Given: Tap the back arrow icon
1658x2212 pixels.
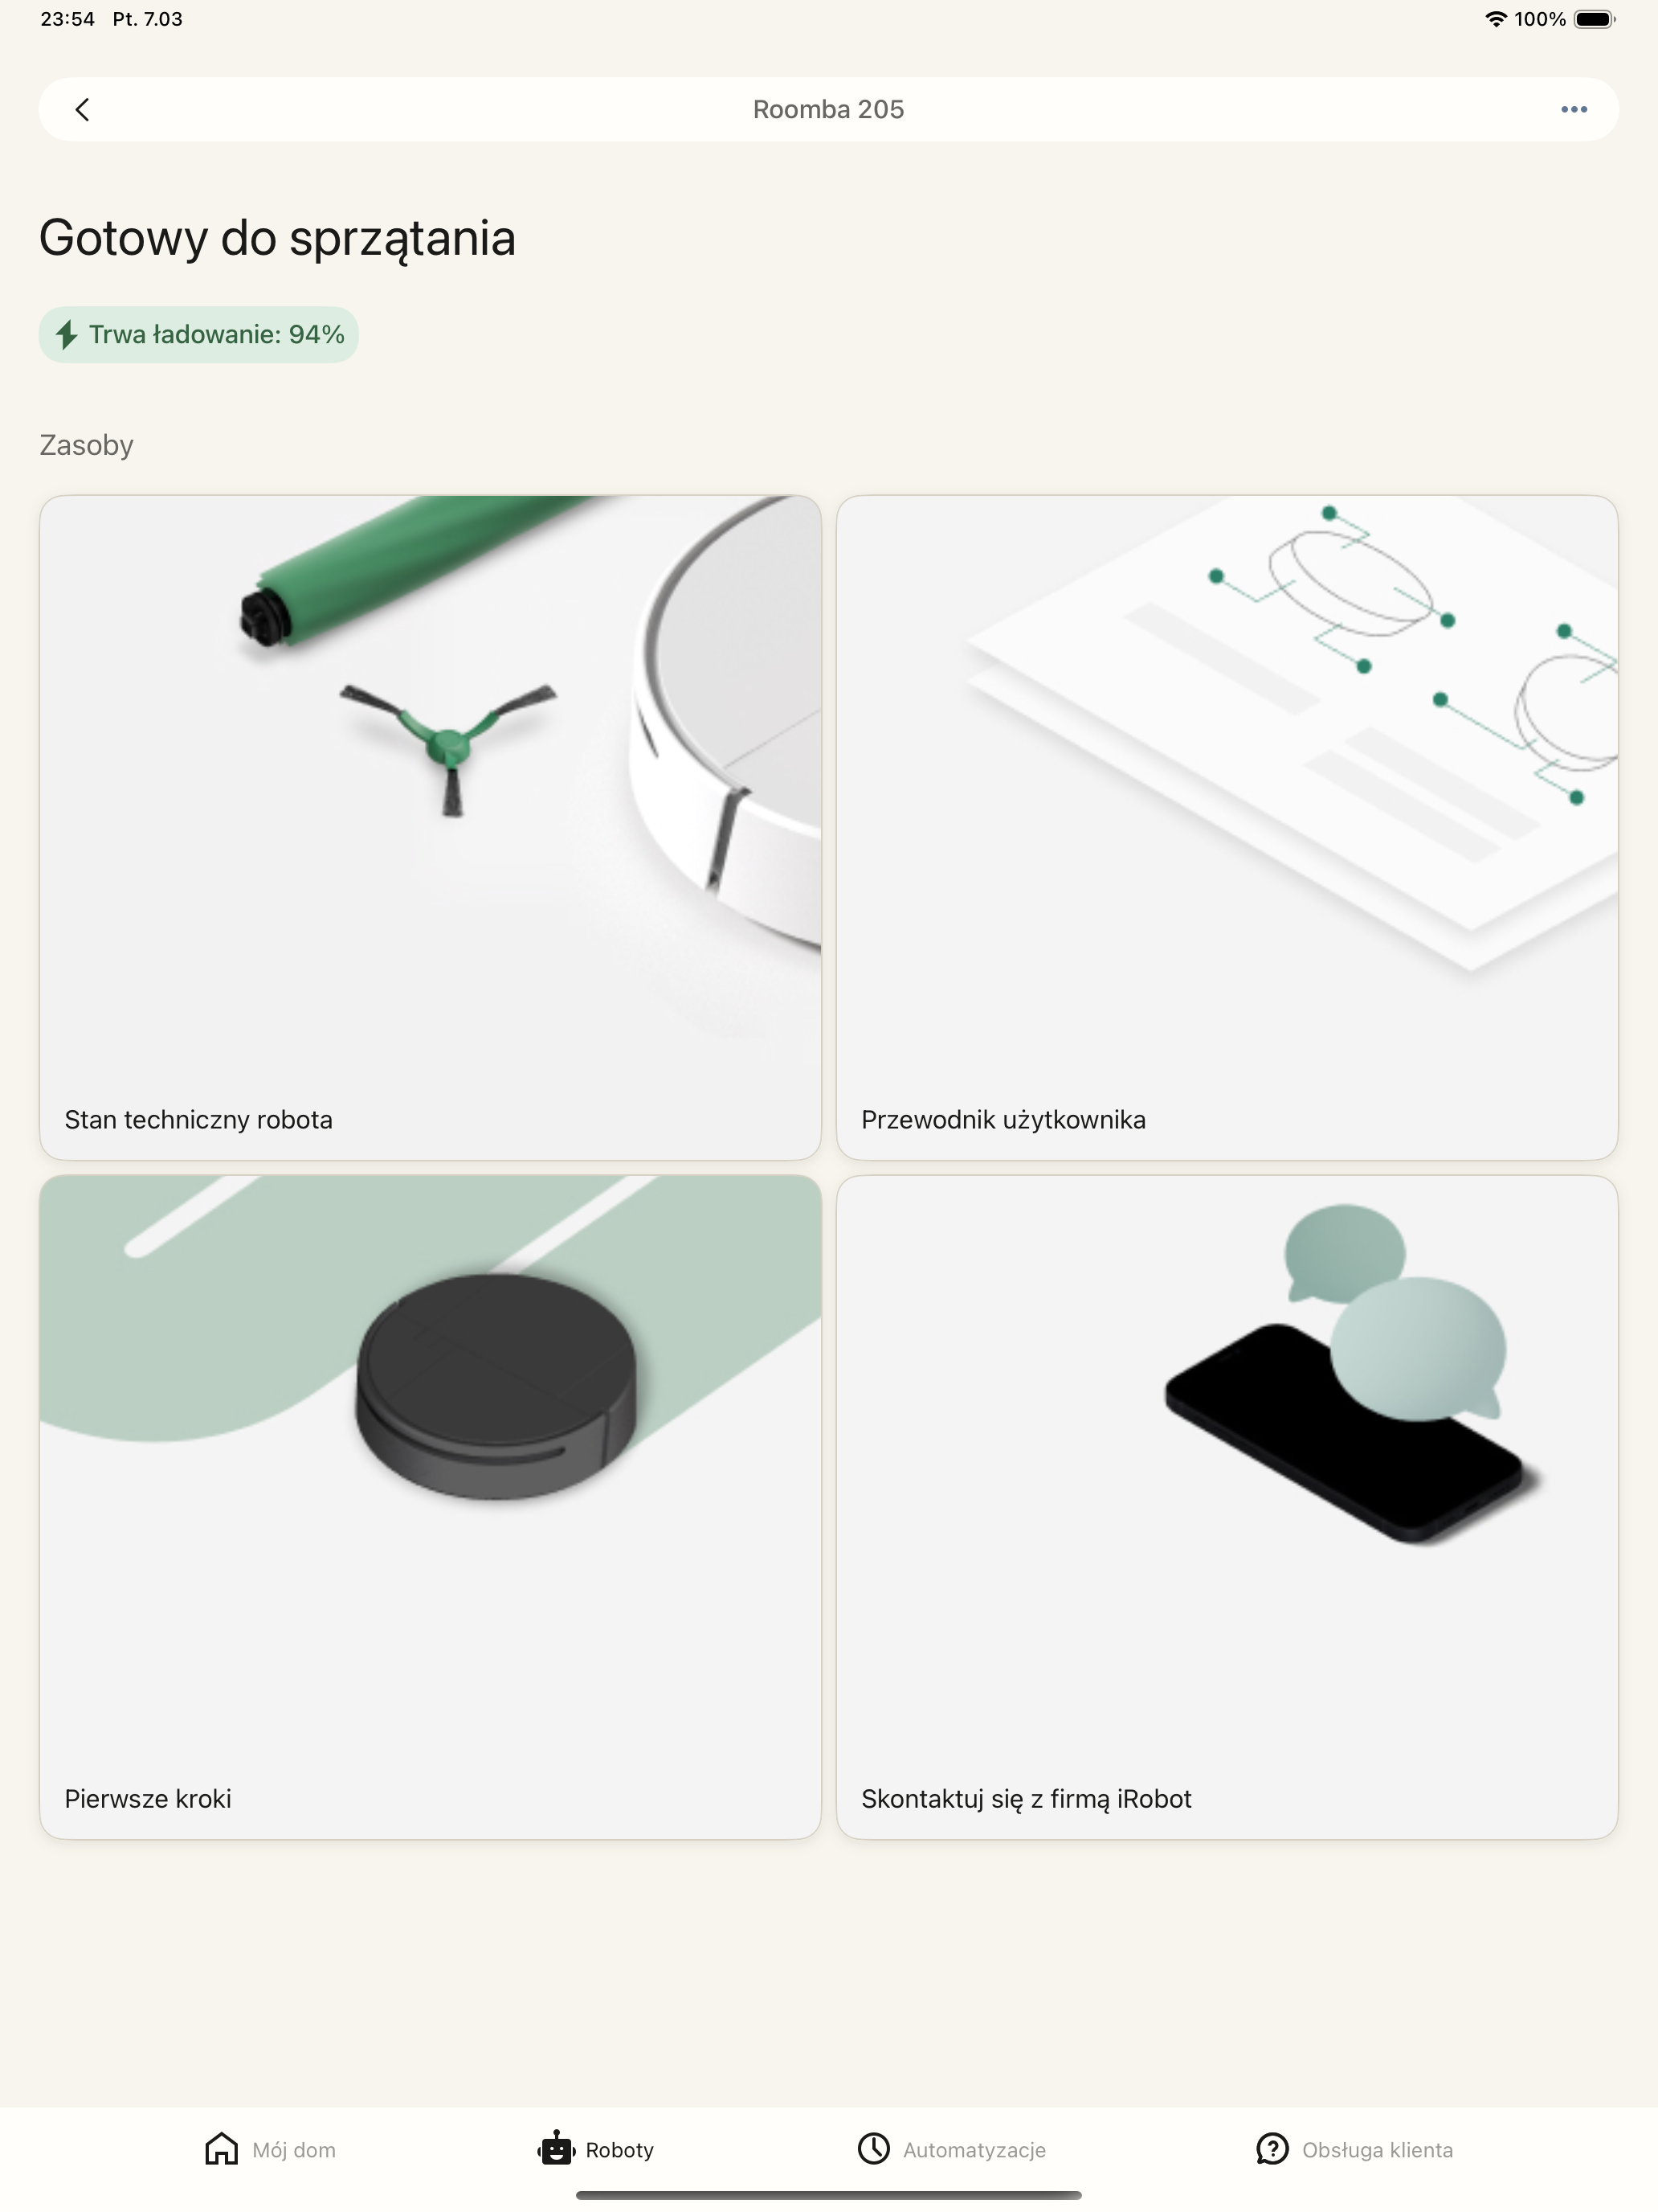Looking at the screenshot, I should [82, 109].
